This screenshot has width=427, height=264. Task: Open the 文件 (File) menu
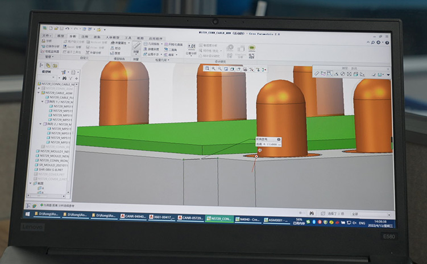pyautogui.click(x=47, y=35)
